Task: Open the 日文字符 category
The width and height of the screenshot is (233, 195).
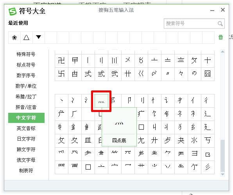Action: click(26, 139)
